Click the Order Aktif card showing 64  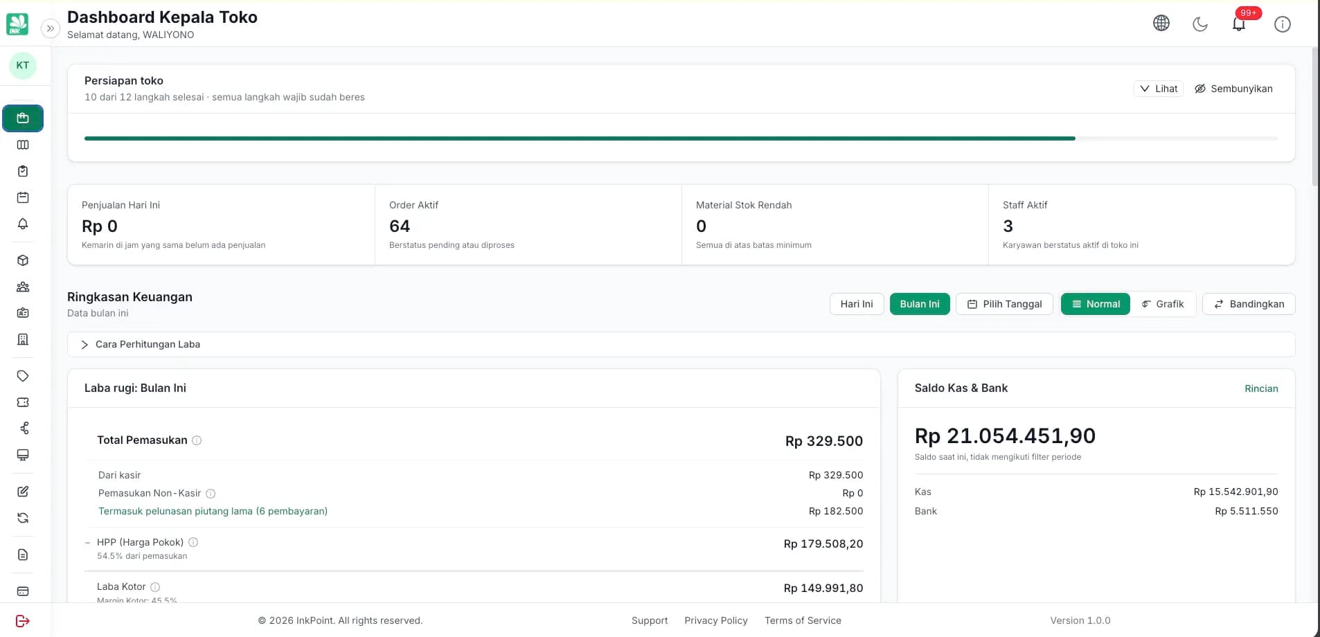(x=528, y=224)
